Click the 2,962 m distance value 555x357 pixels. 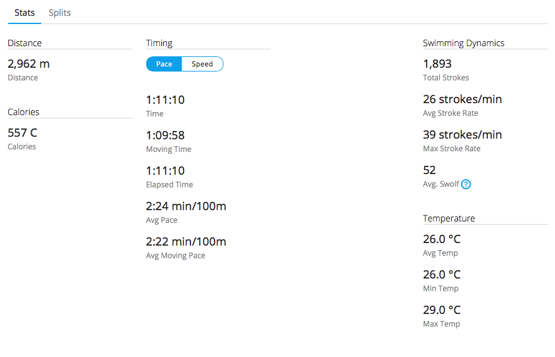tap(28, 64)
